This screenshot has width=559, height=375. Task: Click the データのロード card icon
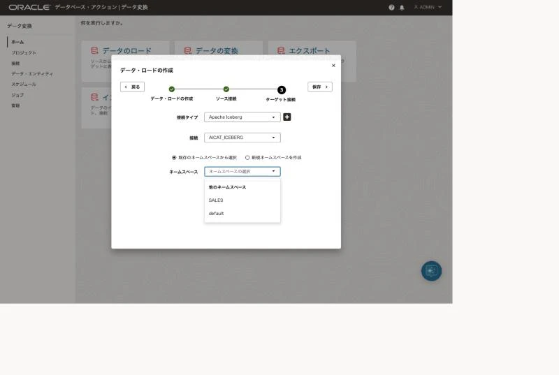point(94,50)
